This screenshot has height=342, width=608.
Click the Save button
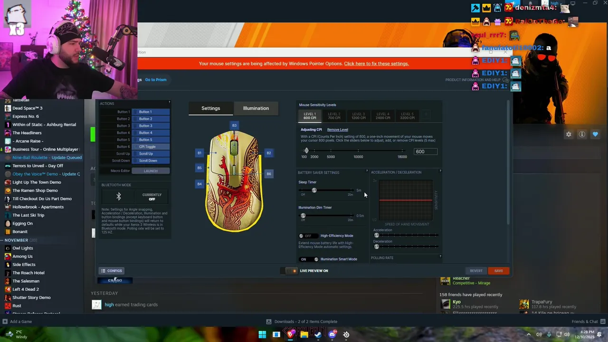pos(499,271)
